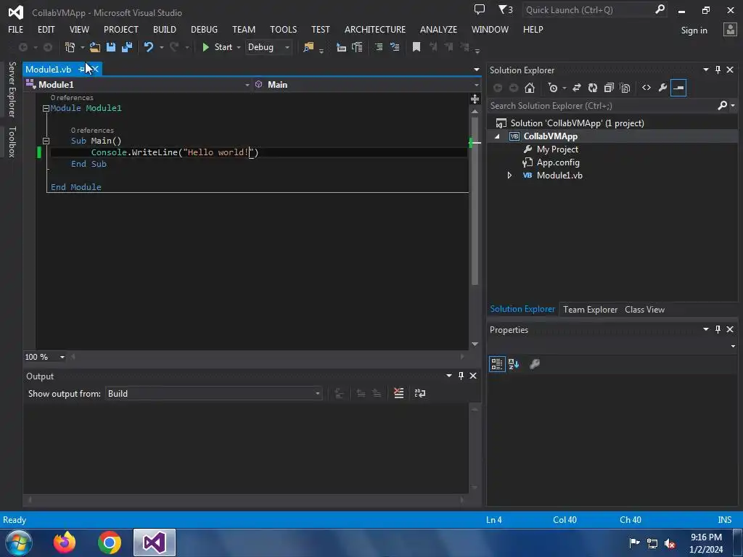Image resolution: width=743 pixels, height=557 pixels.
Task: Click the Solution Explorer Home icon
Action: pos(530,88)
